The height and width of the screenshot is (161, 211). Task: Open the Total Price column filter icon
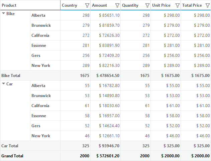tap(208, 6)
